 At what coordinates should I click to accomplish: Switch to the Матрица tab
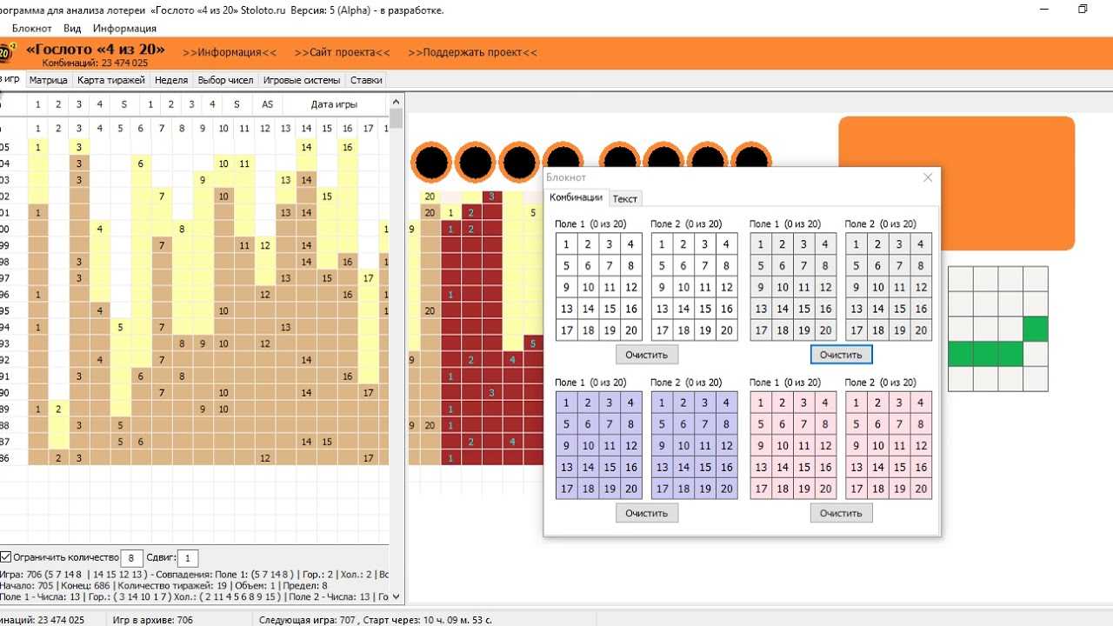[49, 80]
